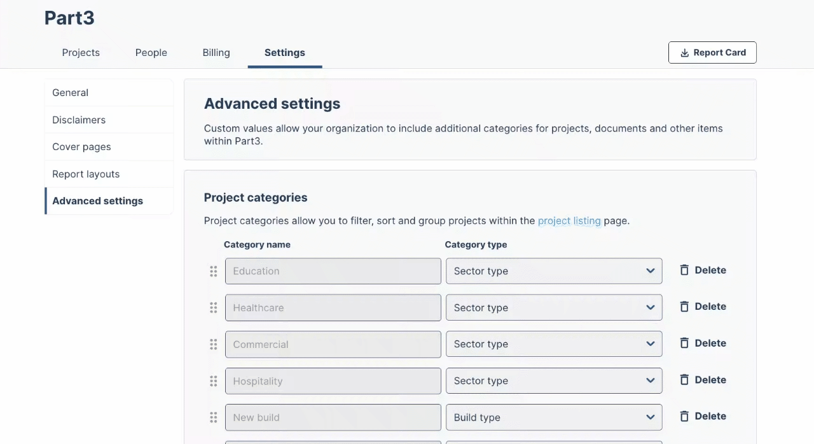Click the Category type column header
The image size is (814, 444).
(476, 244)
